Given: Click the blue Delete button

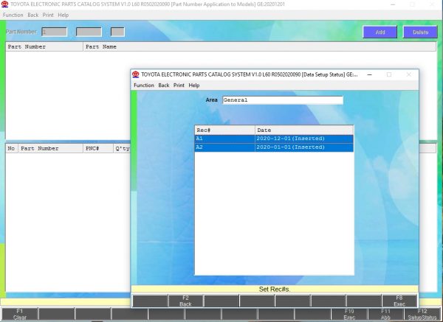Looking at the screenshot, I should 420,32.
